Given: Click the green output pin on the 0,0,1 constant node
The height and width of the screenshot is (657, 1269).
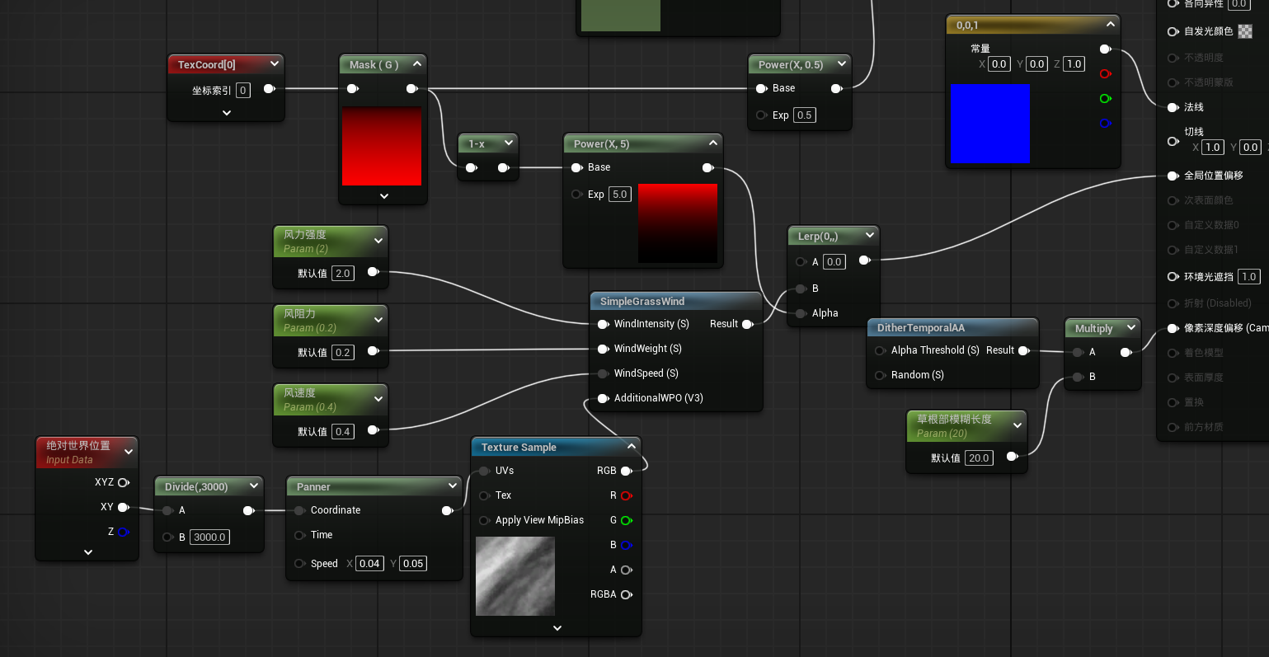Looking at the screenshot, I should pos(1105,99).
